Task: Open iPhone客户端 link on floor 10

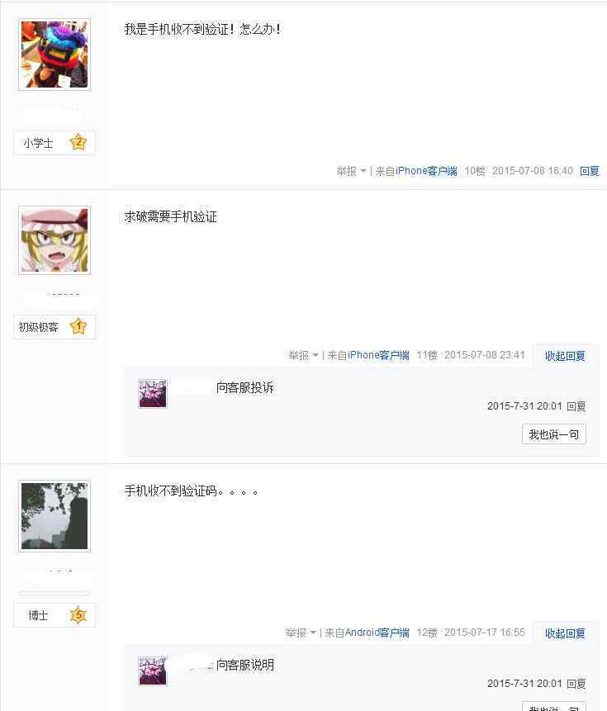Action: (426, 171)
